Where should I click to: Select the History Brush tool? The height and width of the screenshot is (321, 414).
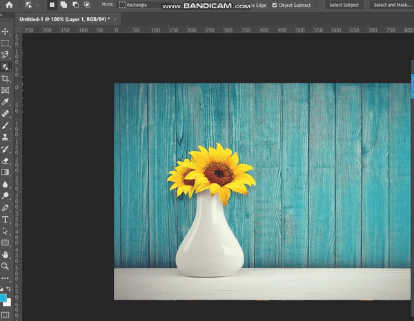click(x=5, y=149)
